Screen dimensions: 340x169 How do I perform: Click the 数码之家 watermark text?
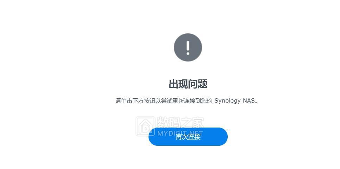point(181,123)
